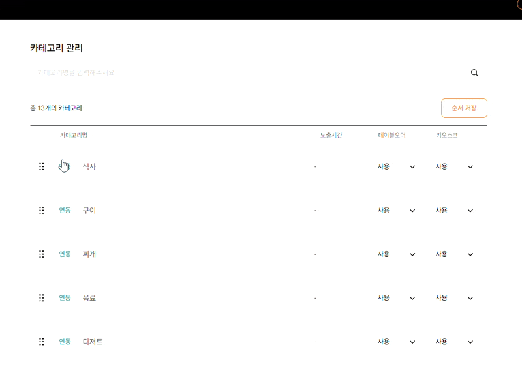Select the 찌개 category name
The image size is (522, 371).
tap(89, 254)
